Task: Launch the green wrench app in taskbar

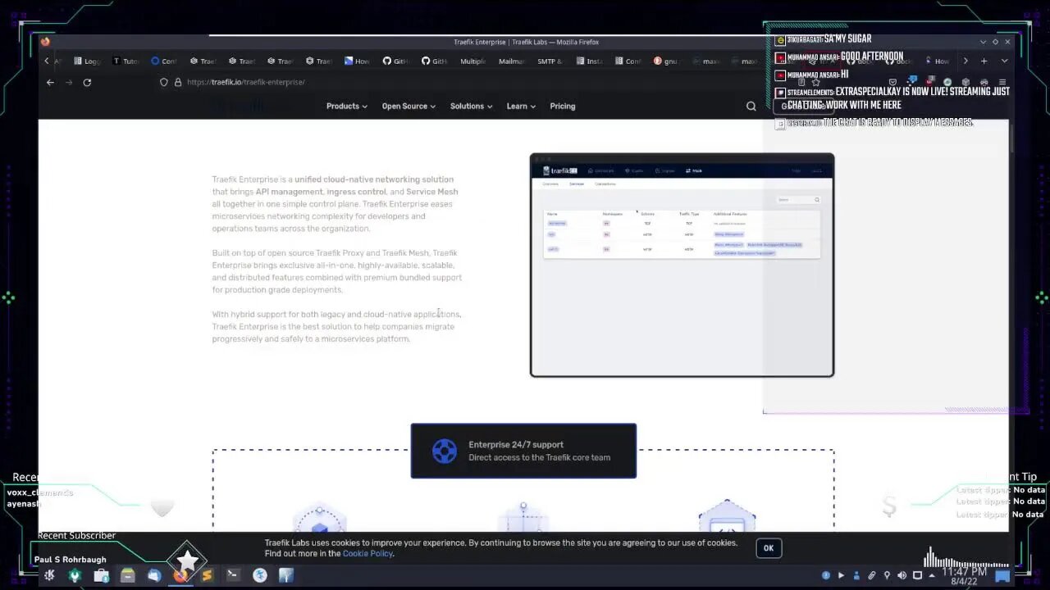Action: 75,575
